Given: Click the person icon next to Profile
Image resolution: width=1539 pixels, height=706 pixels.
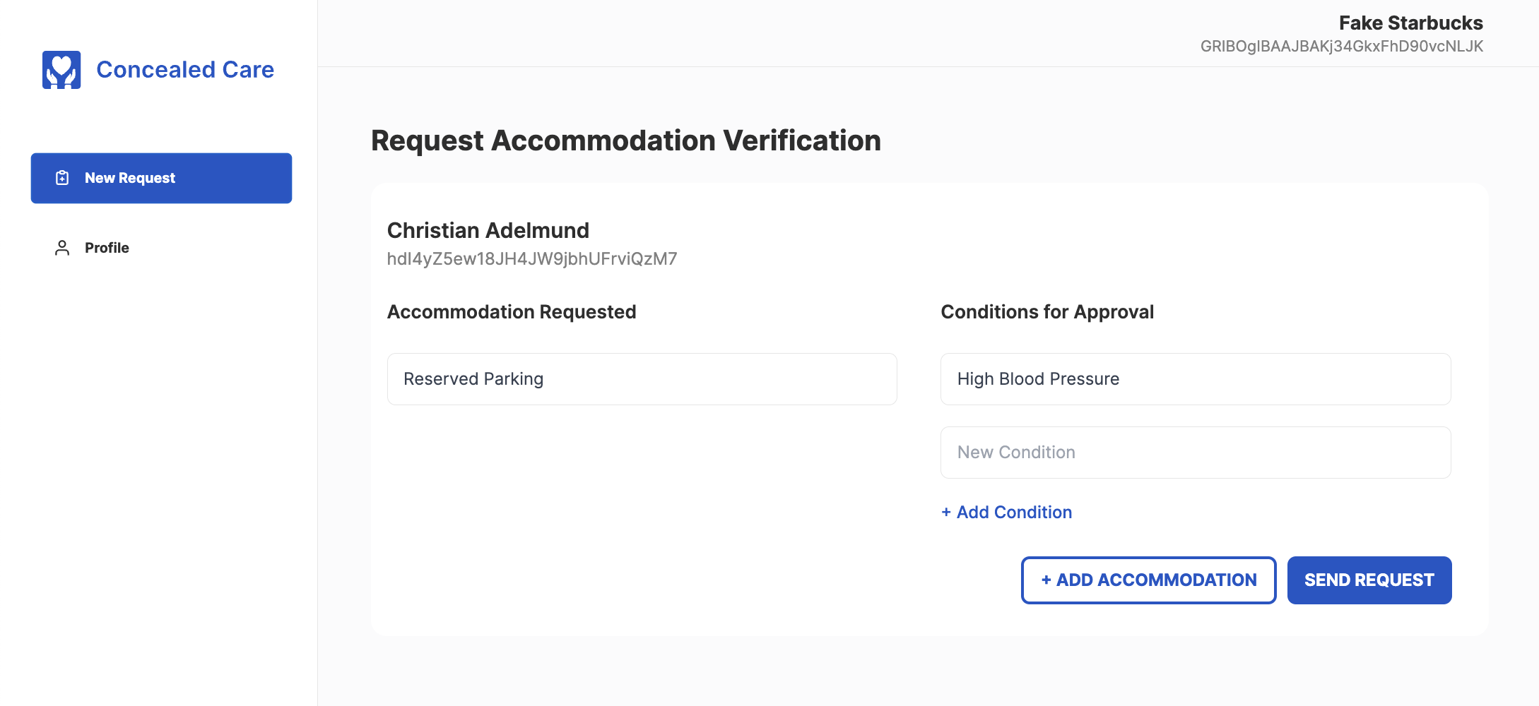Looking at the screenshot, I should pyautogui.click(x=62, y=247).
